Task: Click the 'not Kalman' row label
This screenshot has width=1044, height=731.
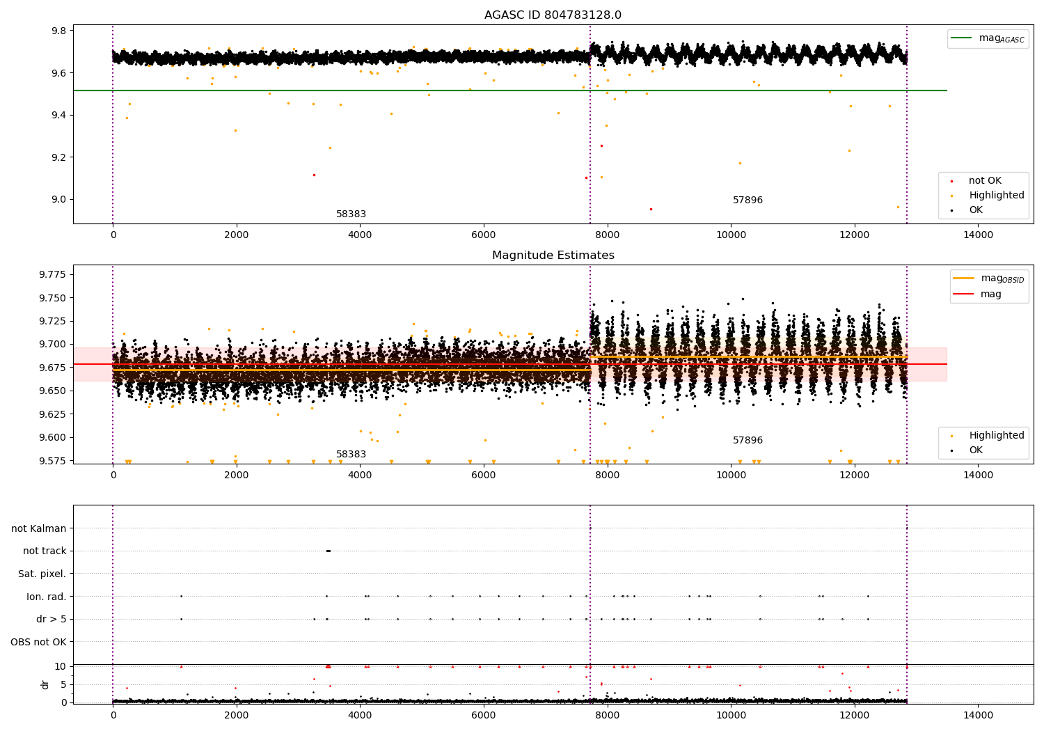Action: coord(39,528)
